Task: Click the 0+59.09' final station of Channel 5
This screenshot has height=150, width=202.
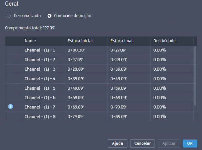Action: tap(119, 88)
